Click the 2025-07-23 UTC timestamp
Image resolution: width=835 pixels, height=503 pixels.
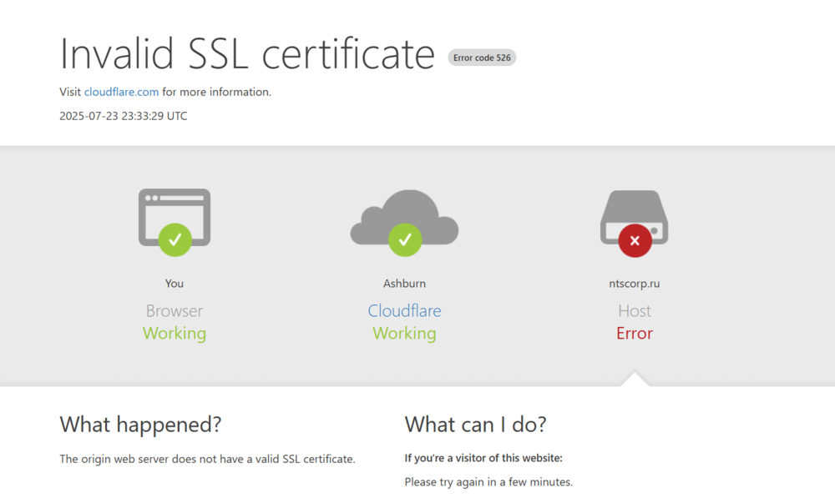[123, 115]
